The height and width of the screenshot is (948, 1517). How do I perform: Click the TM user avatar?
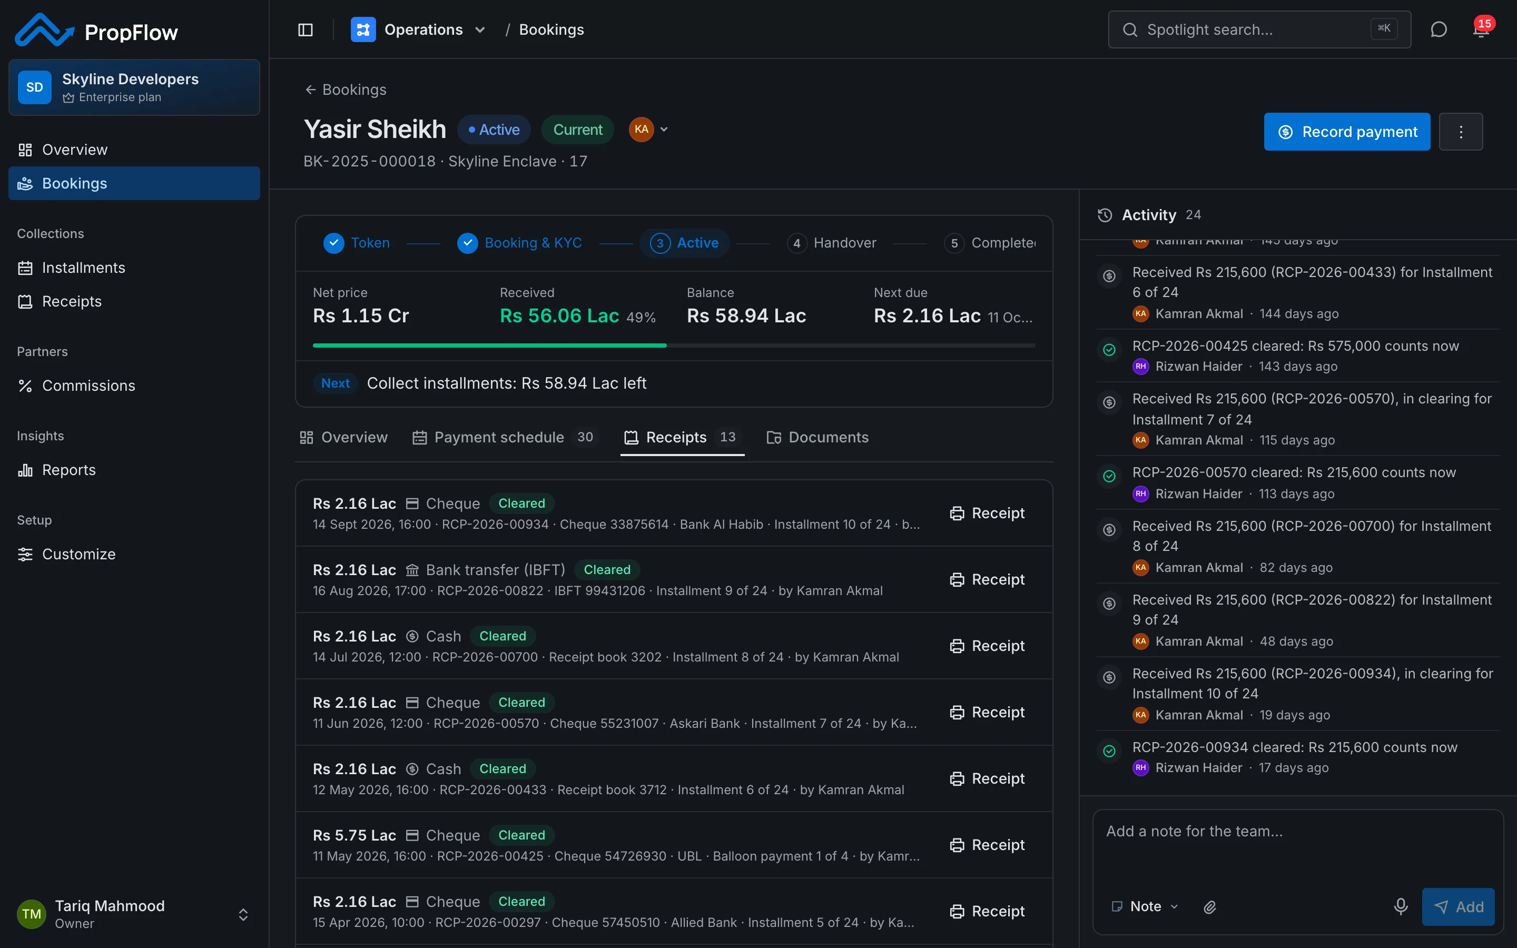32,914
